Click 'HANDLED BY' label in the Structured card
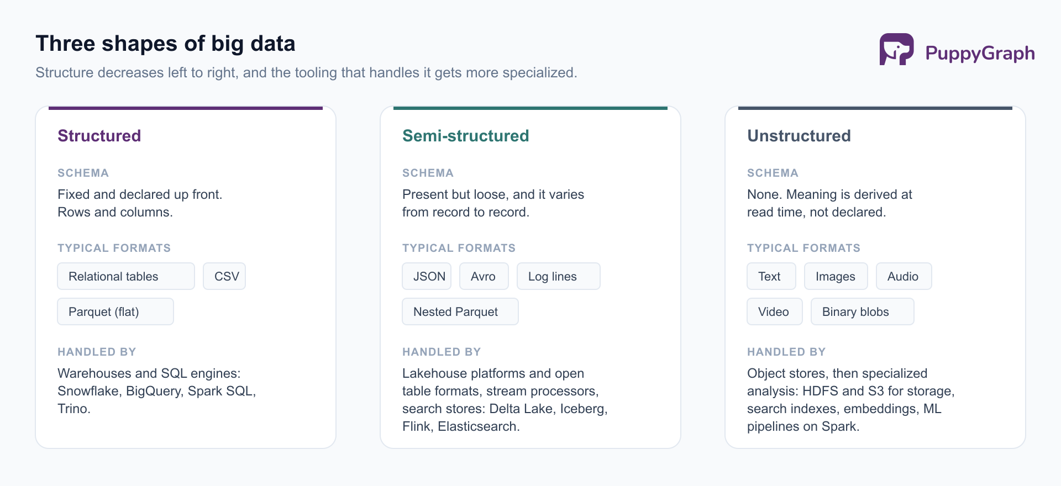Screen dimensions: 1061x486 97,352
